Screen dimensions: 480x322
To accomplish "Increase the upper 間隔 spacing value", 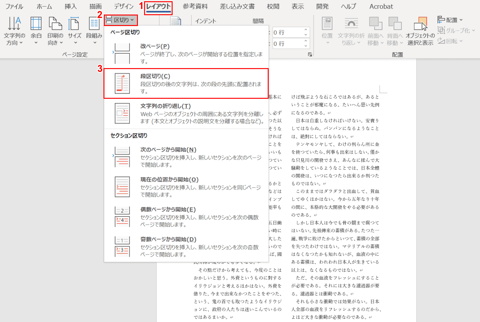I will coord(306,30).
